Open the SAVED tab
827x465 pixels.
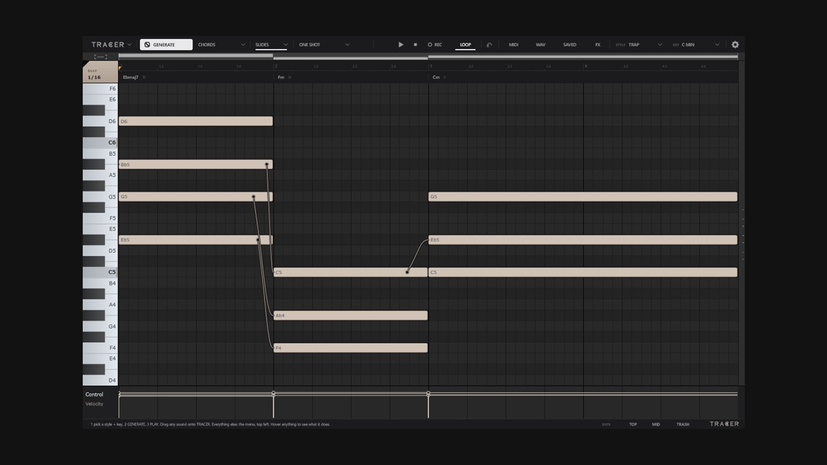(570, 44)
